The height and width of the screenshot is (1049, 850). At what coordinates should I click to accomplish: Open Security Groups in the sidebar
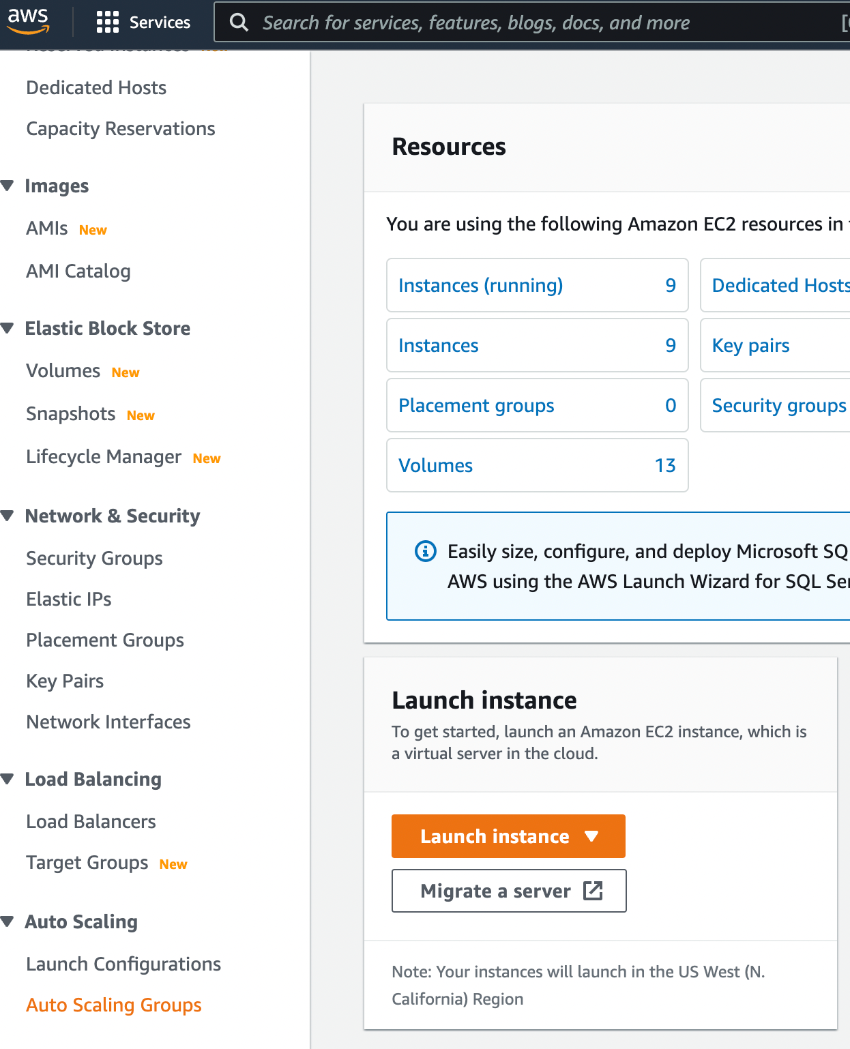pyautogui.click(x=94, y=558)
